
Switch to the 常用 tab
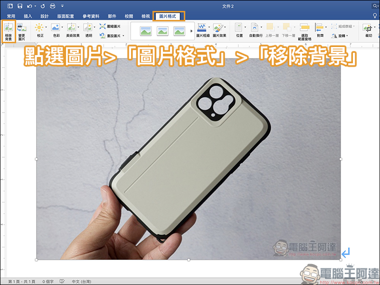(x=11, y=16)
